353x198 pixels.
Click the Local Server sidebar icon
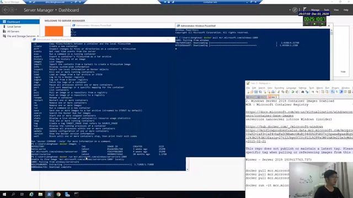pos(4,26)
